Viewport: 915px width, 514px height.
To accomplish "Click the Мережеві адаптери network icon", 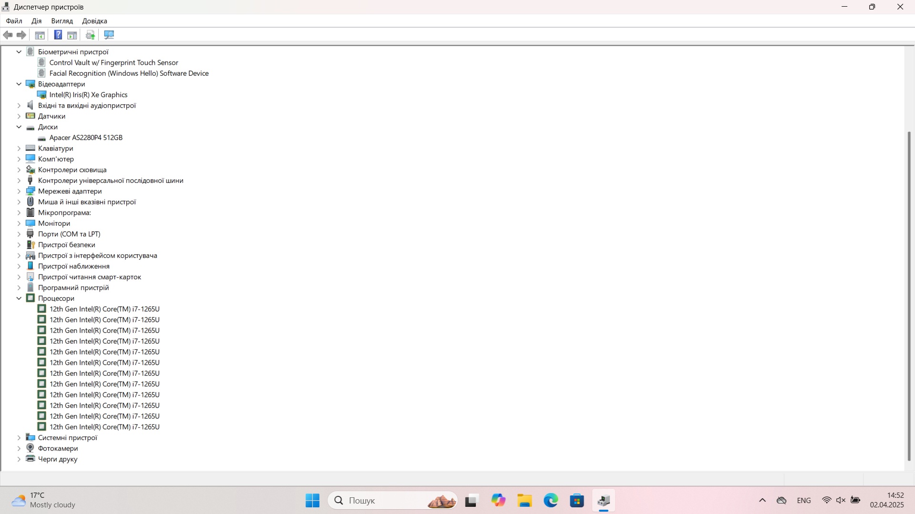I will coord(31,191).
